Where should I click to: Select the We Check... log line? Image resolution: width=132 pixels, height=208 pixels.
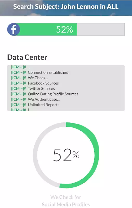[x=29, y=78]
